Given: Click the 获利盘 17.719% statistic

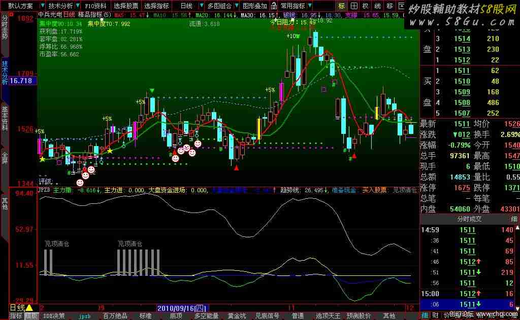Looking at the screenshot, I should click(61, 31).
